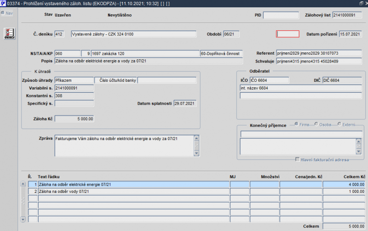Viewport: 368px width, 231px height.
Task: Select row 2 Záloha na odběr vody
Action: [x=133, y=192]
